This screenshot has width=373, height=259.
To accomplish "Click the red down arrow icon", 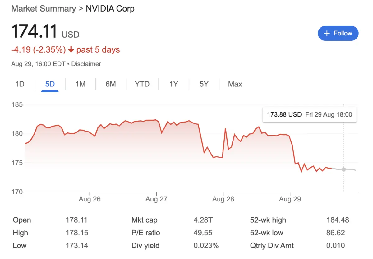I will click(x=71, y=50).
